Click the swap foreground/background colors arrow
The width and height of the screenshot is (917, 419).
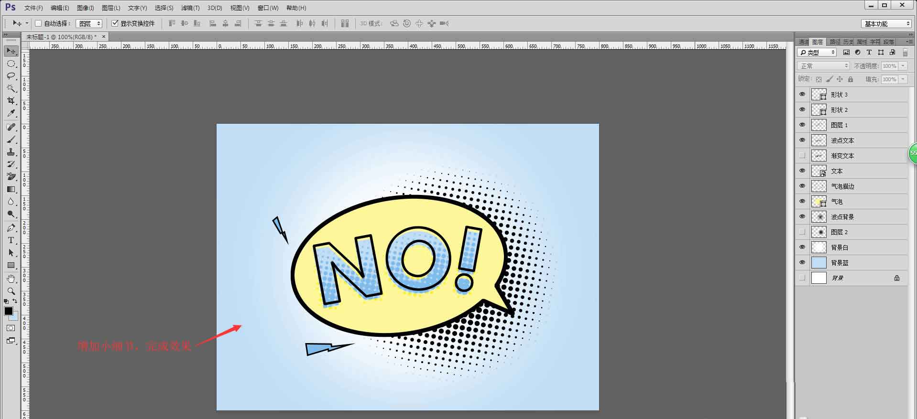click(x=15, y=301)
